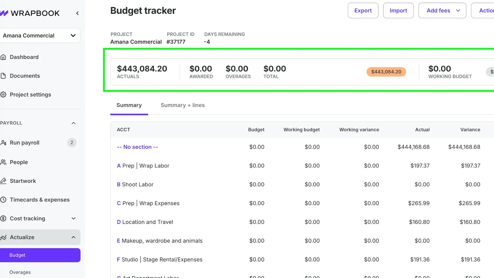
Task: Click the Startwork pen icon
Action: (3, 181)
